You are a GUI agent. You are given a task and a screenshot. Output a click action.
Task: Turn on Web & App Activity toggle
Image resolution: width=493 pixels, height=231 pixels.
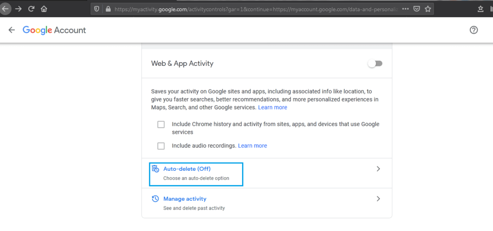pyautogui.click(x=375, y=64)
